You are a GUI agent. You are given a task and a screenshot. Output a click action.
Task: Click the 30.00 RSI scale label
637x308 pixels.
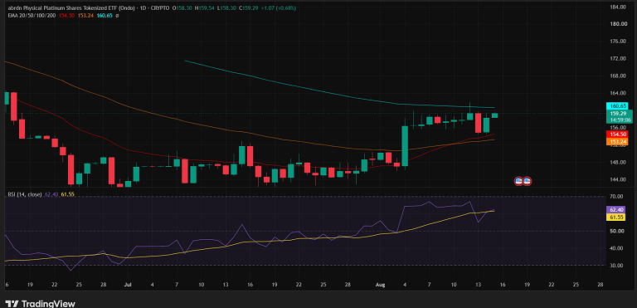click(x=617, y=266)
